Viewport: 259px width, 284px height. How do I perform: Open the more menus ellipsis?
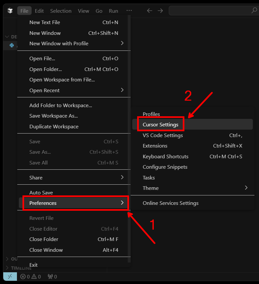[x=129, y=10]
